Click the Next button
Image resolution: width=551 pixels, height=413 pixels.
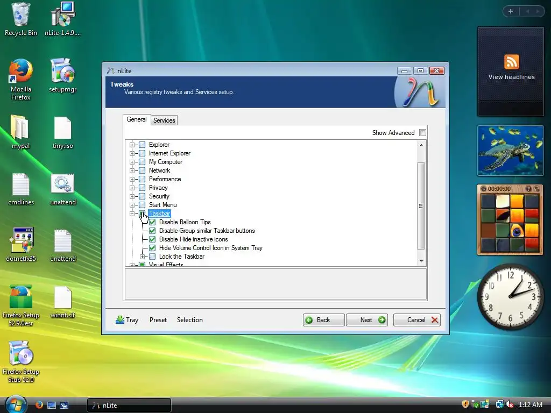point(367,320)
